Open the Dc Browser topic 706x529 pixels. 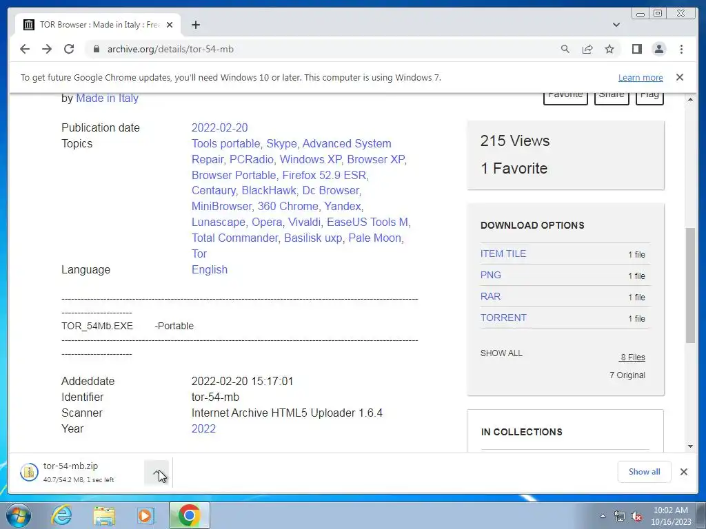tap(330, 190)
